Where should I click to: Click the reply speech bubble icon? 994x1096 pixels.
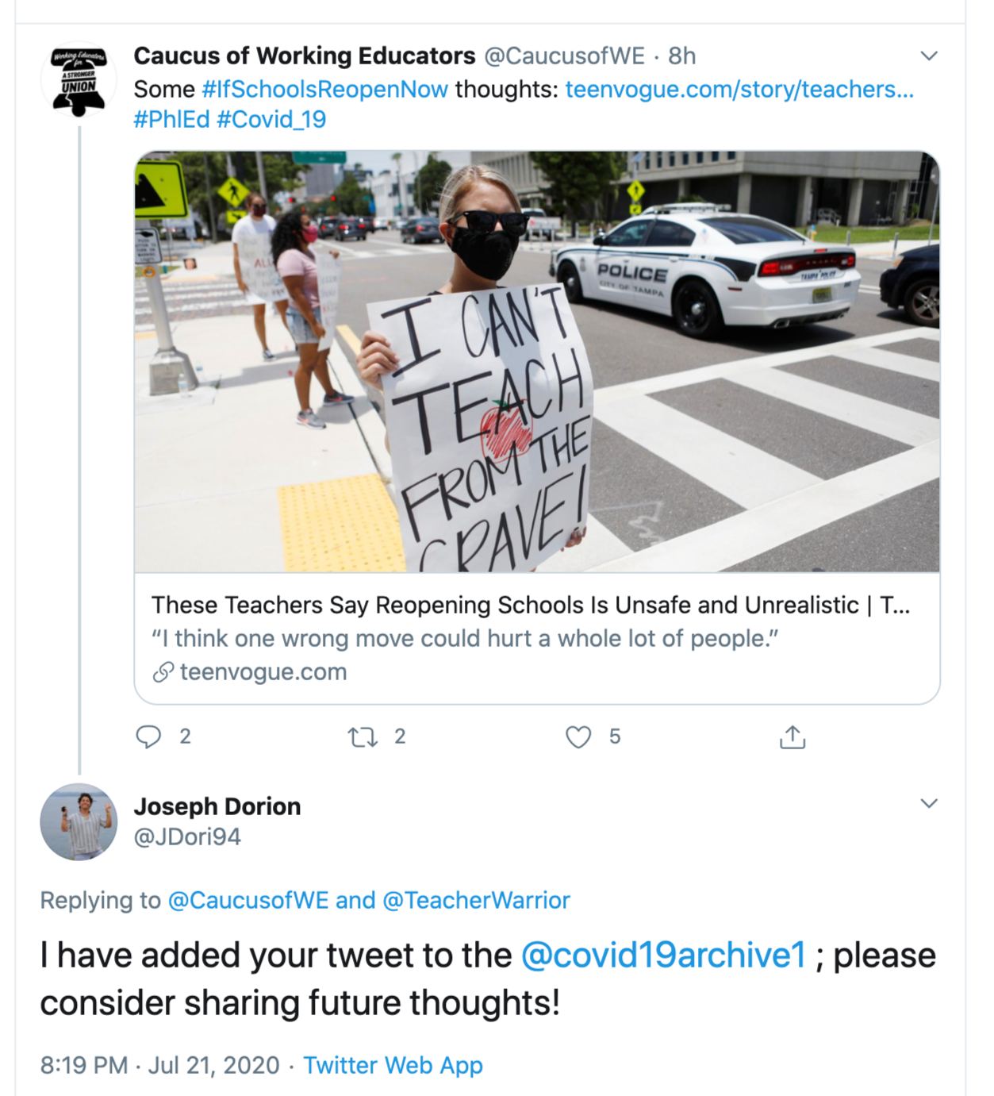tap(148, 736)
